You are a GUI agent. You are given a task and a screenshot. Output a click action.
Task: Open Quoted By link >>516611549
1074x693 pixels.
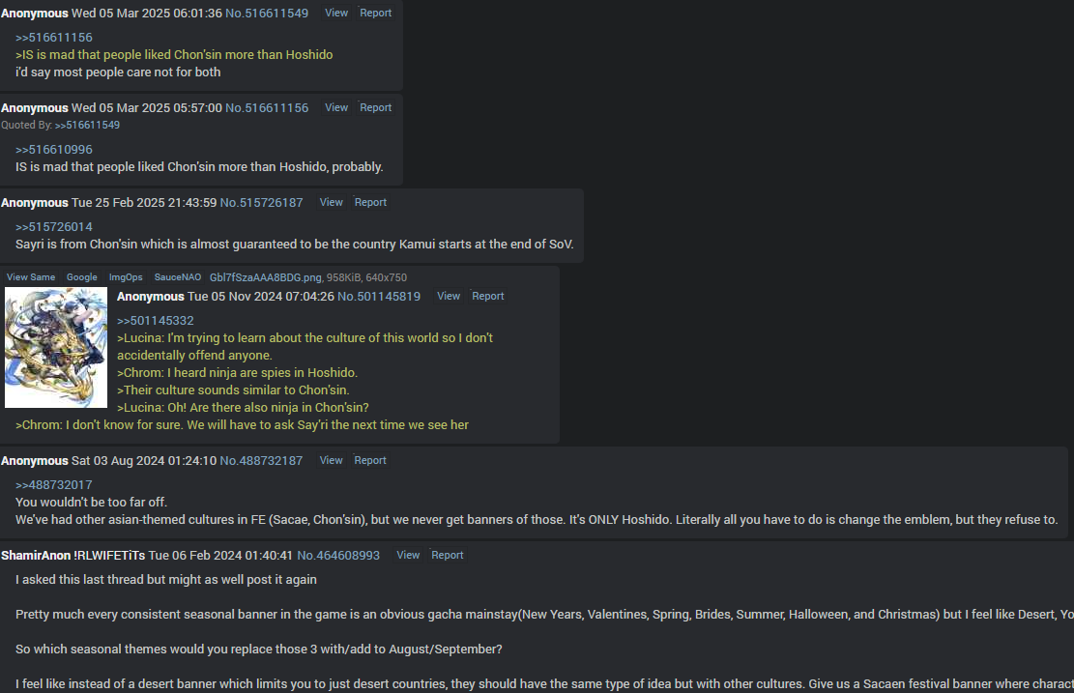pyautogui.click(x=87, y=126)
